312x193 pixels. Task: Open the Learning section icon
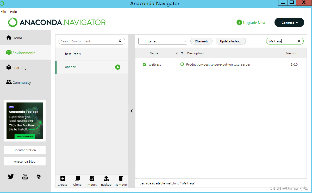9,67
